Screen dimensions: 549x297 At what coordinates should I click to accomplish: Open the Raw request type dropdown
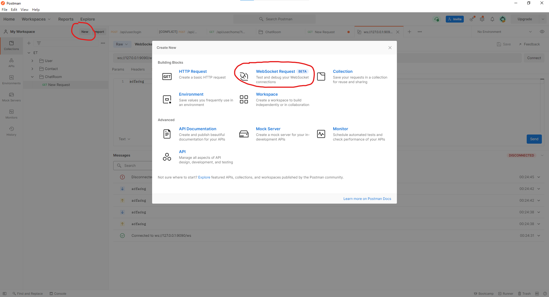pos(122,44)
